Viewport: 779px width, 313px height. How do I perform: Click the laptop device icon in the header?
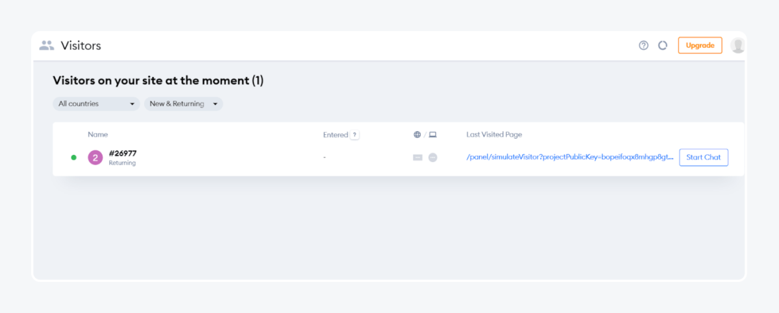click(x=433, y=135)
